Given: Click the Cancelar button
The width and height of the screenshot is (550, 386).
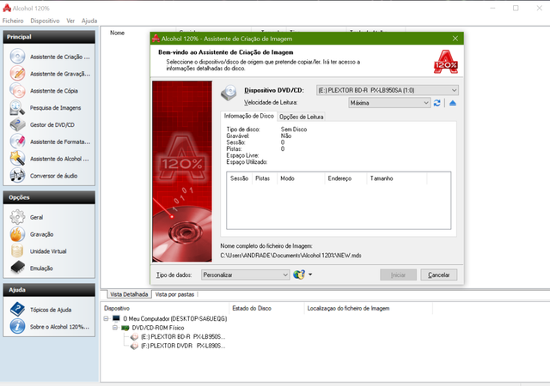Looking at the screenshot, I should (x=439, y=275).
